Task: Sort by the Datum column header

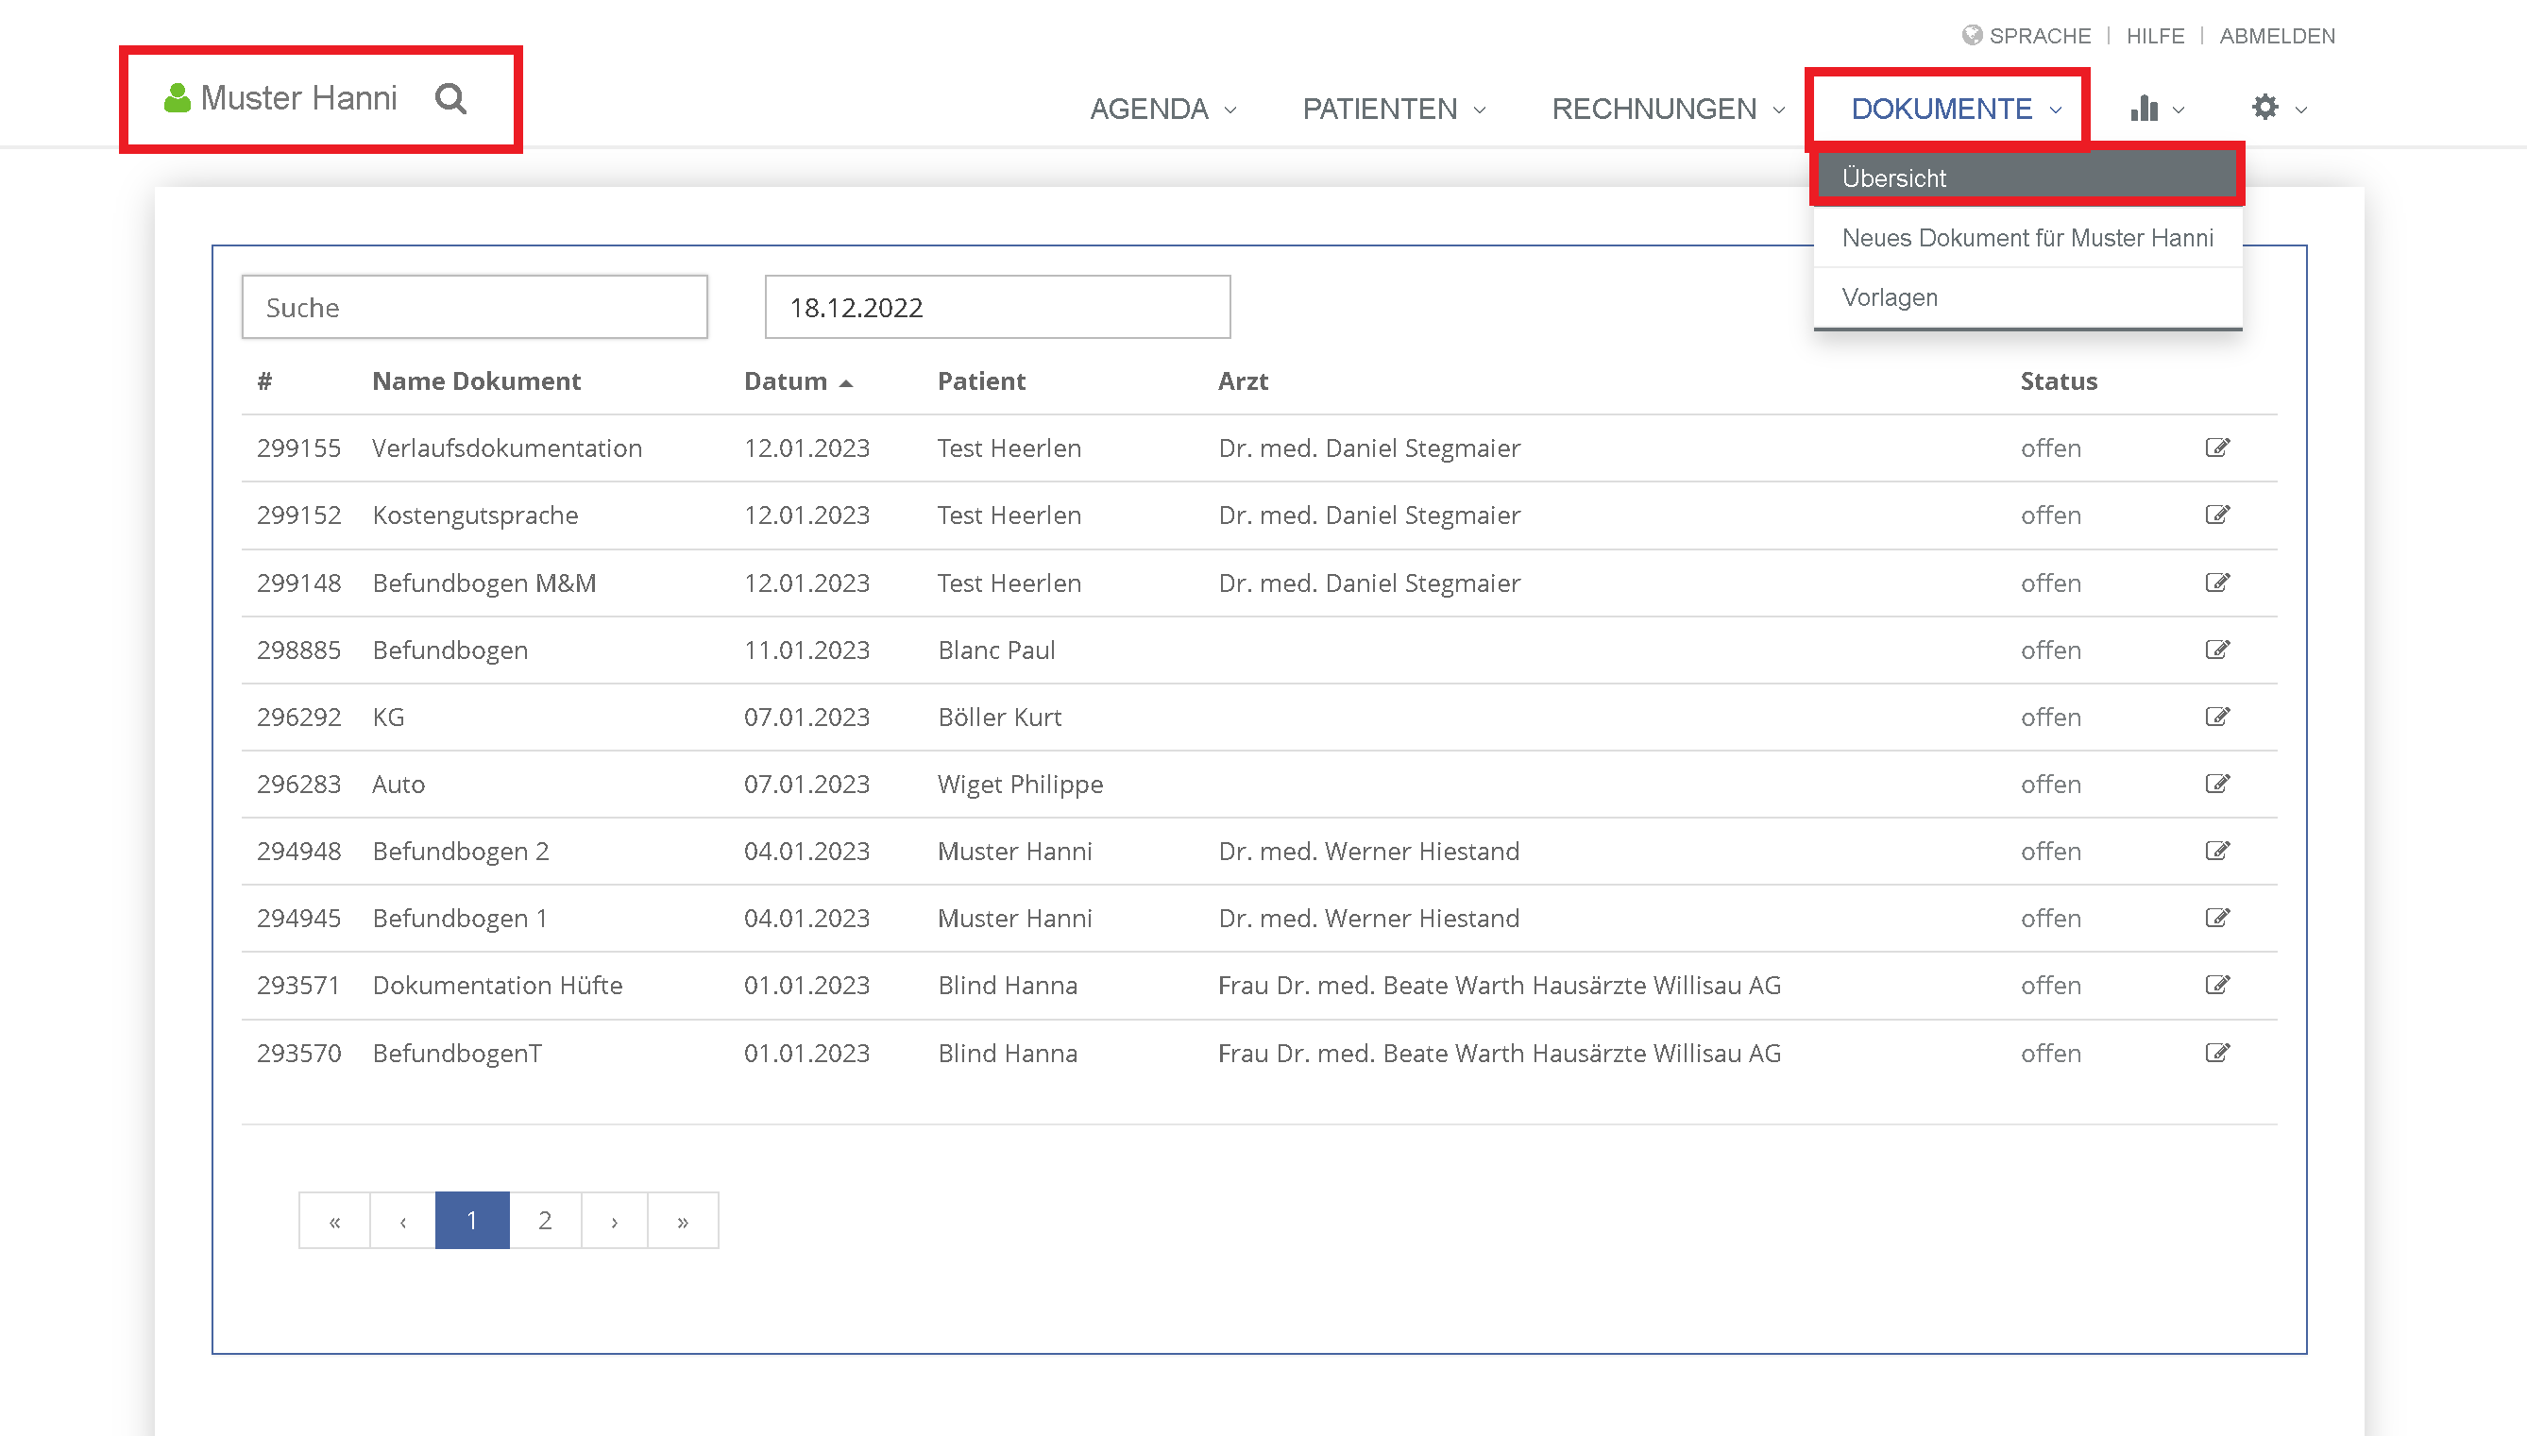Action: [x=785, y=380]
